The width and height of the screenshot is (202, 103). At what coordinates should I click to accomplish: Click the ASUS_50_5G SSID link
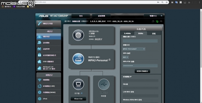[x=128, y=21]
